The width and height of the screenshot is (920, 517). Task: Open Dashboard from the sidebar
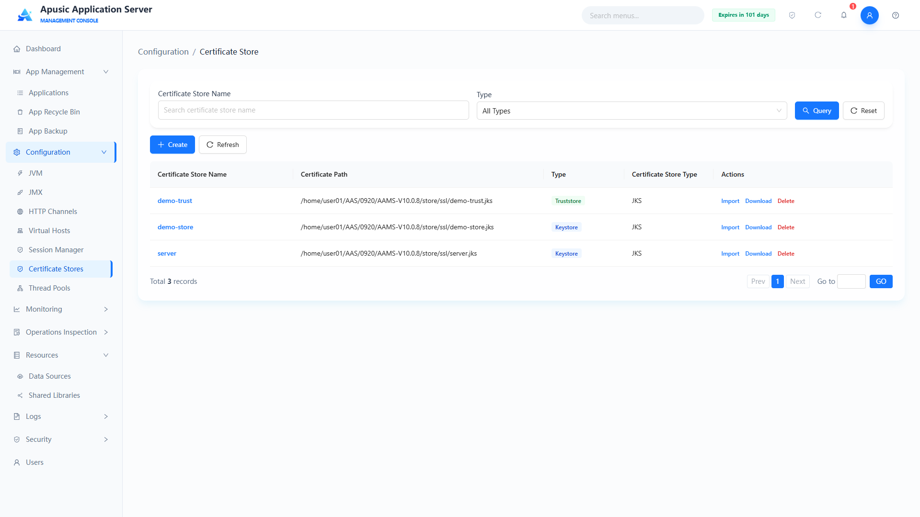click(x=61, y=49)
